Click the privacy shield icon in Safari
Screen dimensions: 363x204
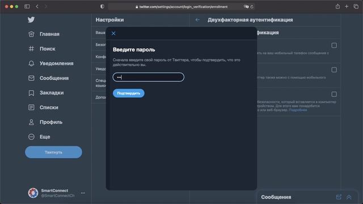coord(102,6)
